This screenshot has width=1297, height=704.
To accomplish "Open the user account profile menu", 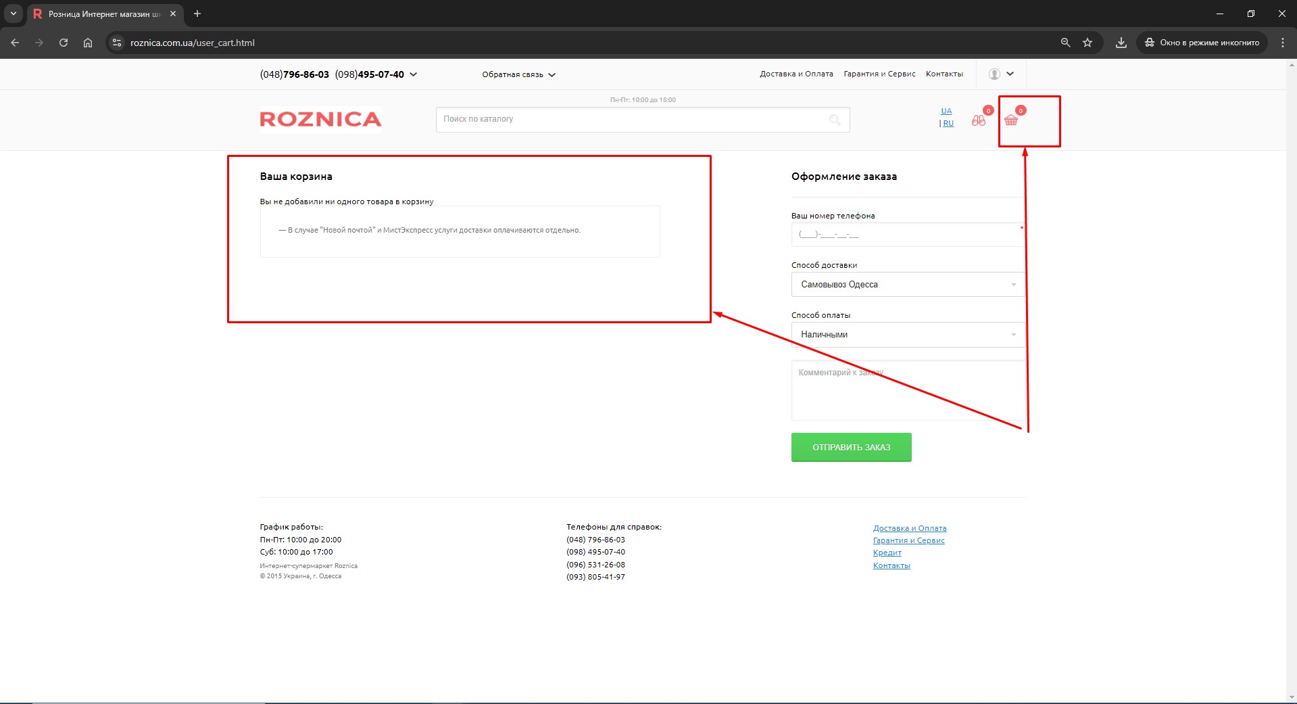I will click(x=1001, y=74).
